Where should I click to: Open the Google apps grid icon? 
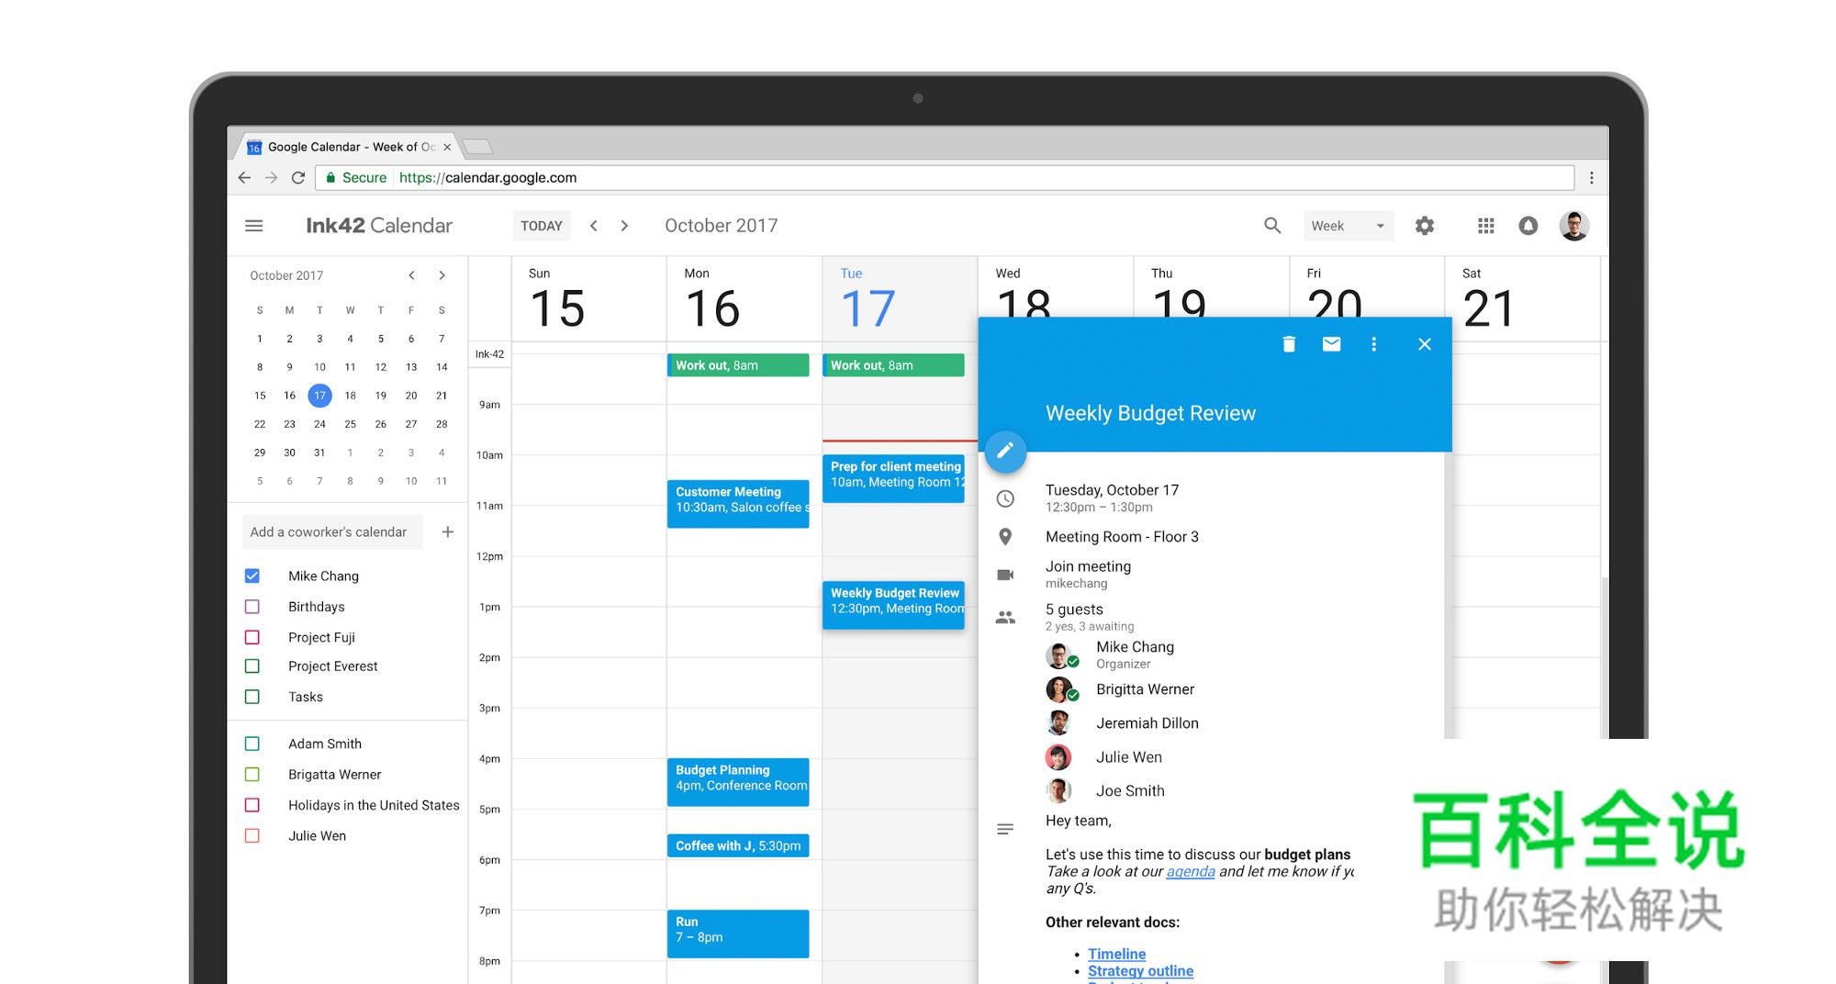[x=1485, y=226]
